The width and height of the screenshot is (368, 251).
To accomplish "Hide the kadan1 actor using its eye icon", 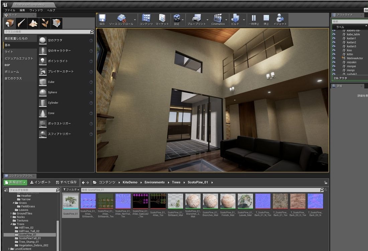I will (x=334, y=38).
